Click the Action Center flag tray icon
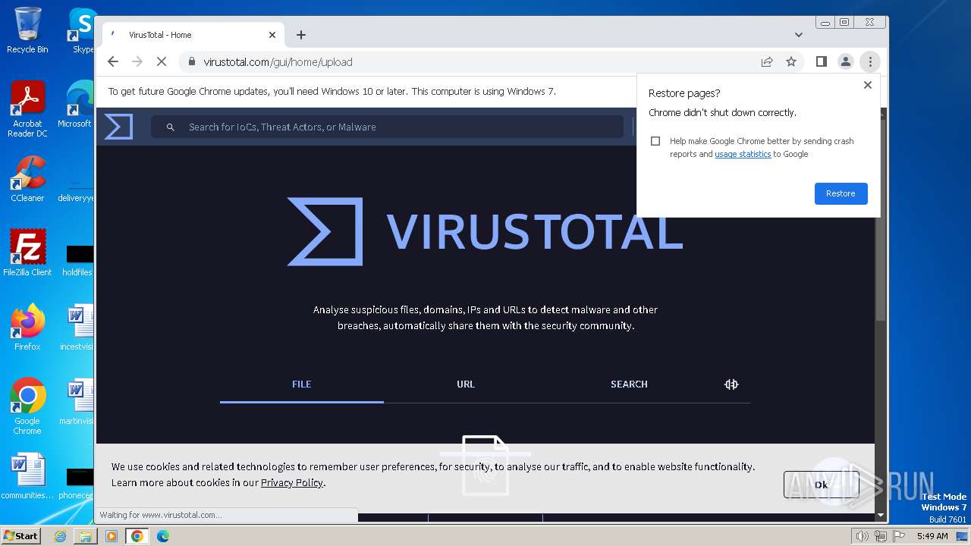971x546 pixels. [899, 536]
